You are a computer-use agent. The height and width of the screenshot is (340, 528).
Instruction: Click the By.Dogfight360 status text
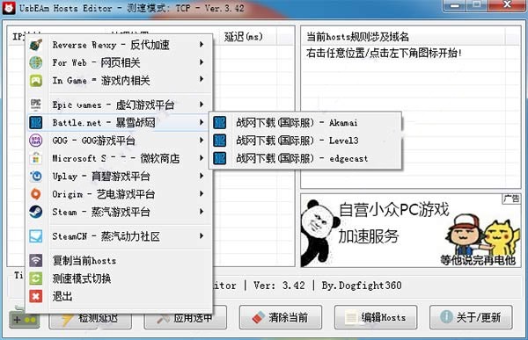pyautogui.click(x=362, y=286)
